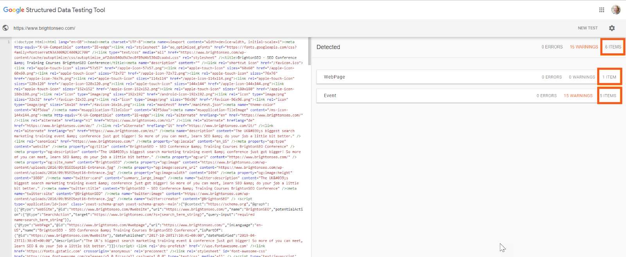Click the 6 ITEMS count in Detected header
Screen dimensions: 626x257
click(613, 47)
